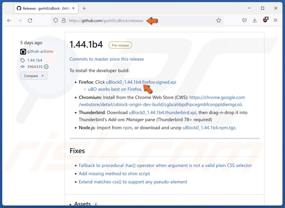This screenshot has width=285, height=208.
Task: Open the Pocket save icon
Action: pyautogui.click(x=245, y=20)
